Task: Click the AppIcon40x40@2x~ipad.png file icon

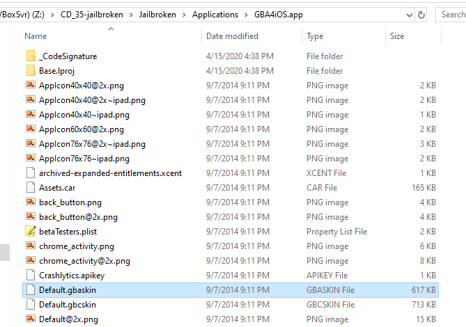Action: 31,99
